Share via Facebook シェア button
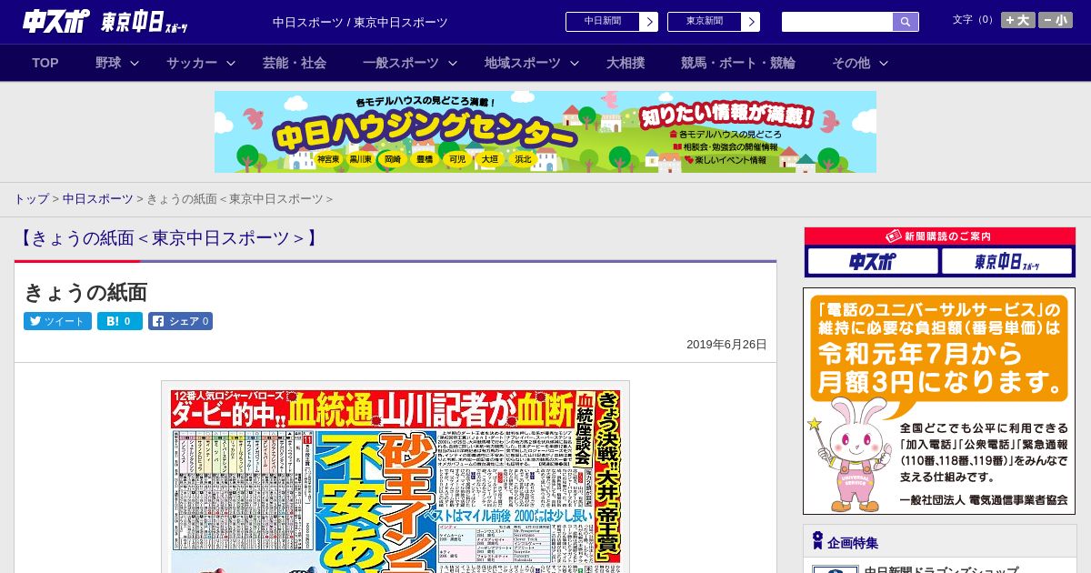Image resolution: width=1091 pixels, height=573 pixels. coord(180,321)
